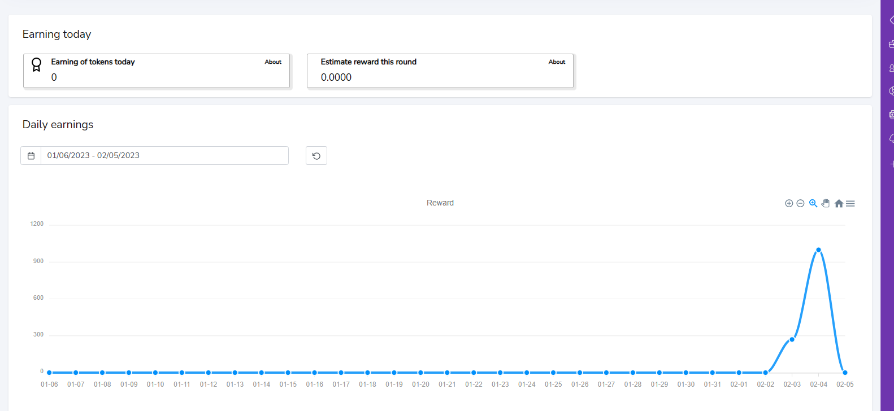
Task: Enable the Selection Zoom magnifier tool
Action: coord(813,203)
